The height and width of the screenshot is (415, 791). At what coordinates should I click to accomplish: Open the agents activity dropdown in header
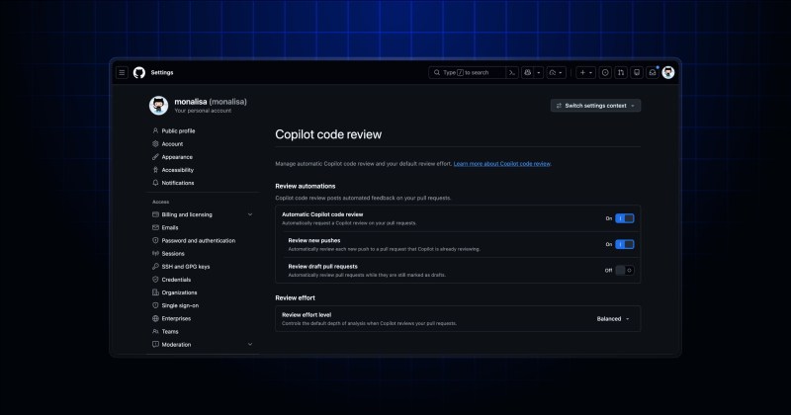click(x=556, y=72)
